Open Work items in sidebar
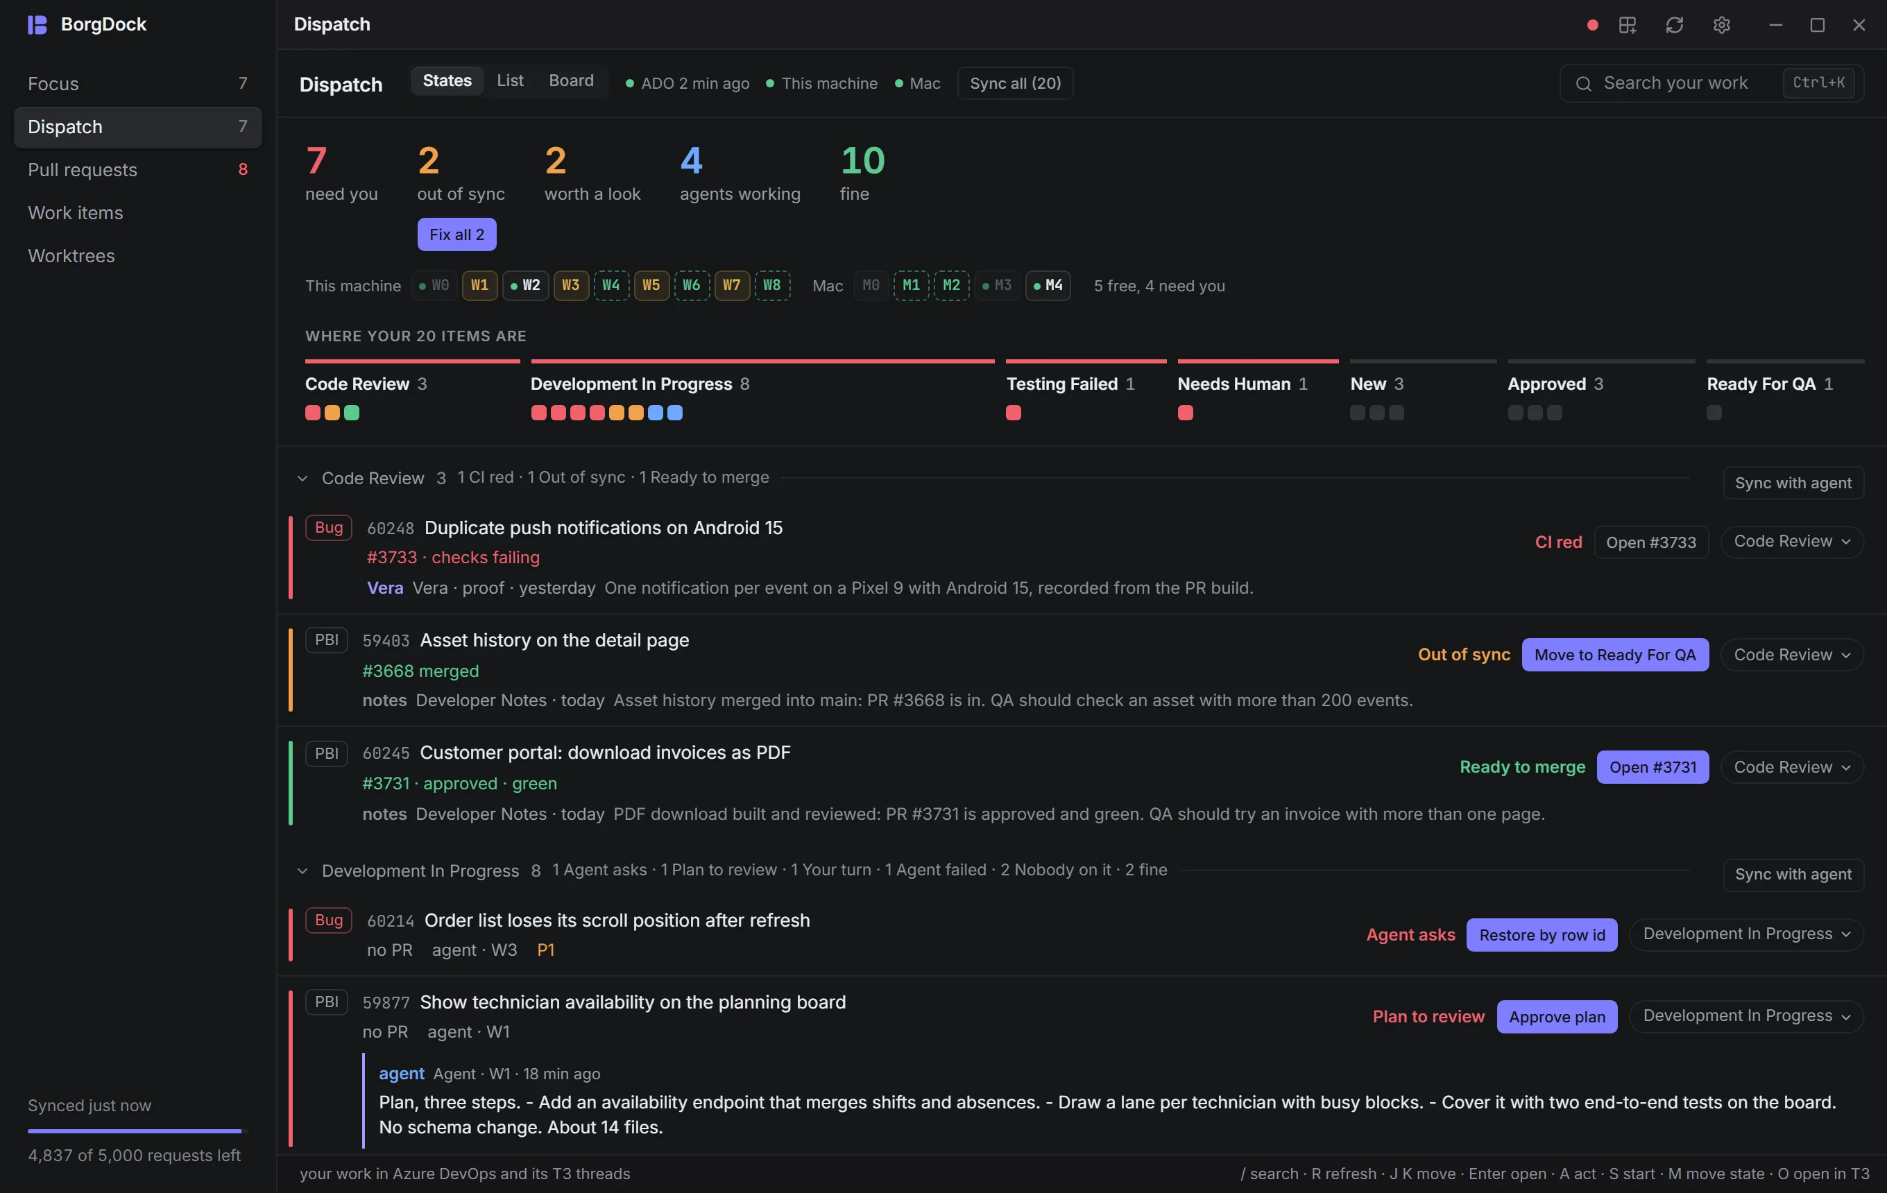The height and width of the screenshot is (1193, 1887). click(x=138, y=213)
